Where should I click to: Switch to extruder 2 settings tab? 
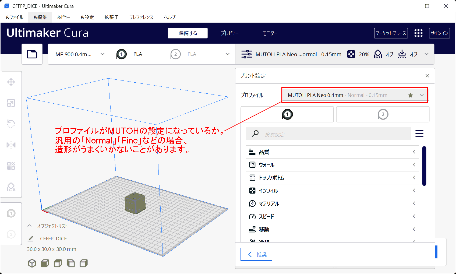tap(383, 114)
